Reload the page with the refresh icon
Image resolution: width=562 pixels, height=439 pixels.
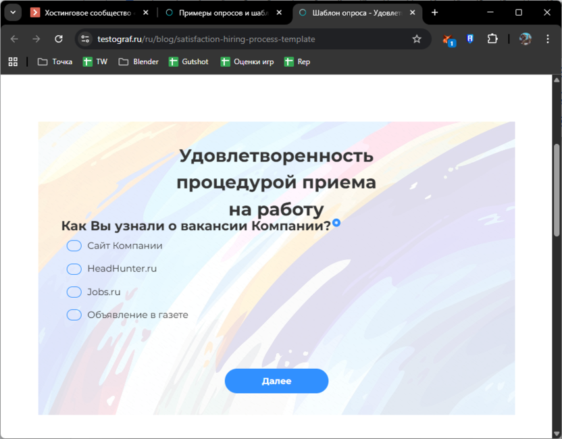tap(58, 38)
